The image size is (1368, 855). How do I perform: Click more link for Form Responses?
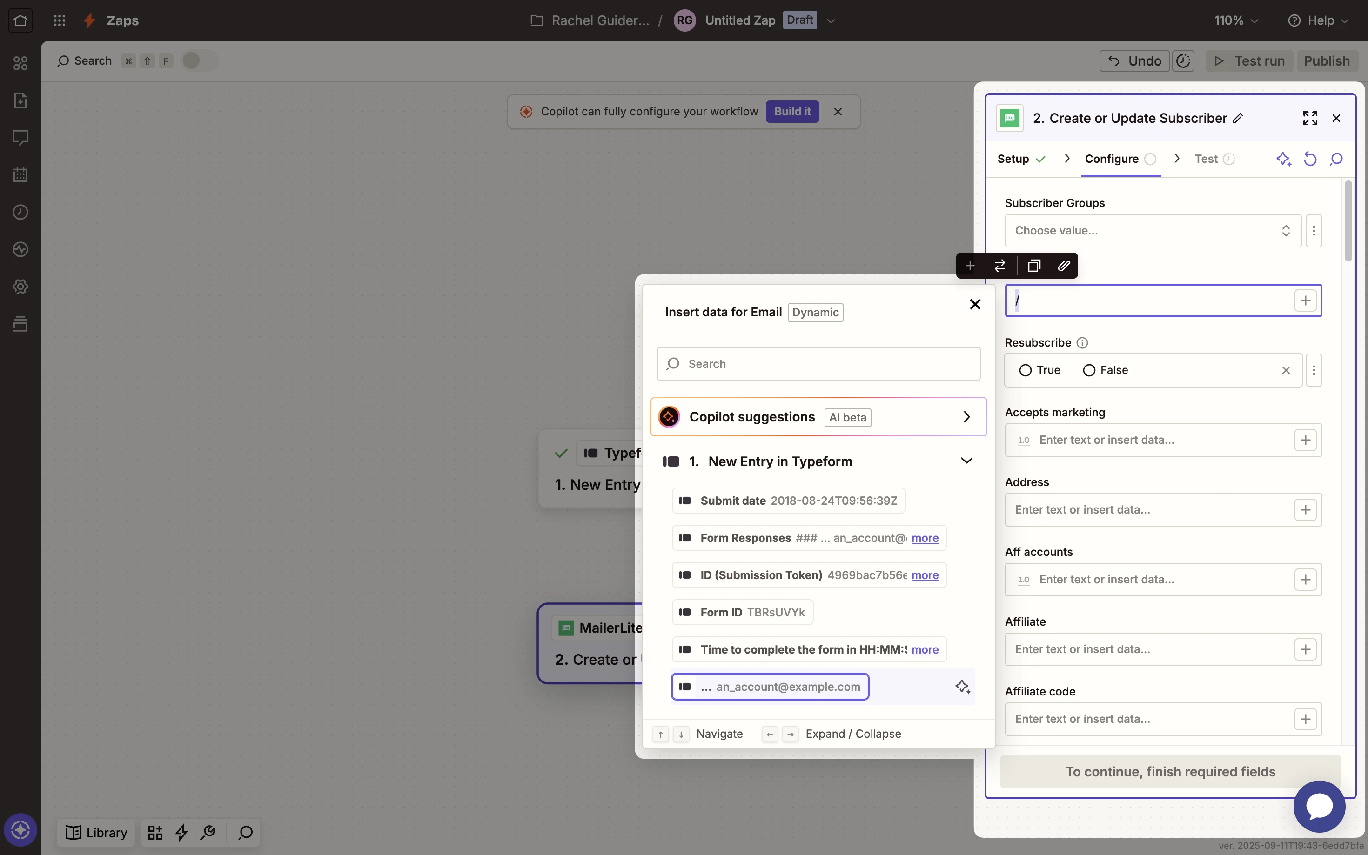click(x=925, y=538)
